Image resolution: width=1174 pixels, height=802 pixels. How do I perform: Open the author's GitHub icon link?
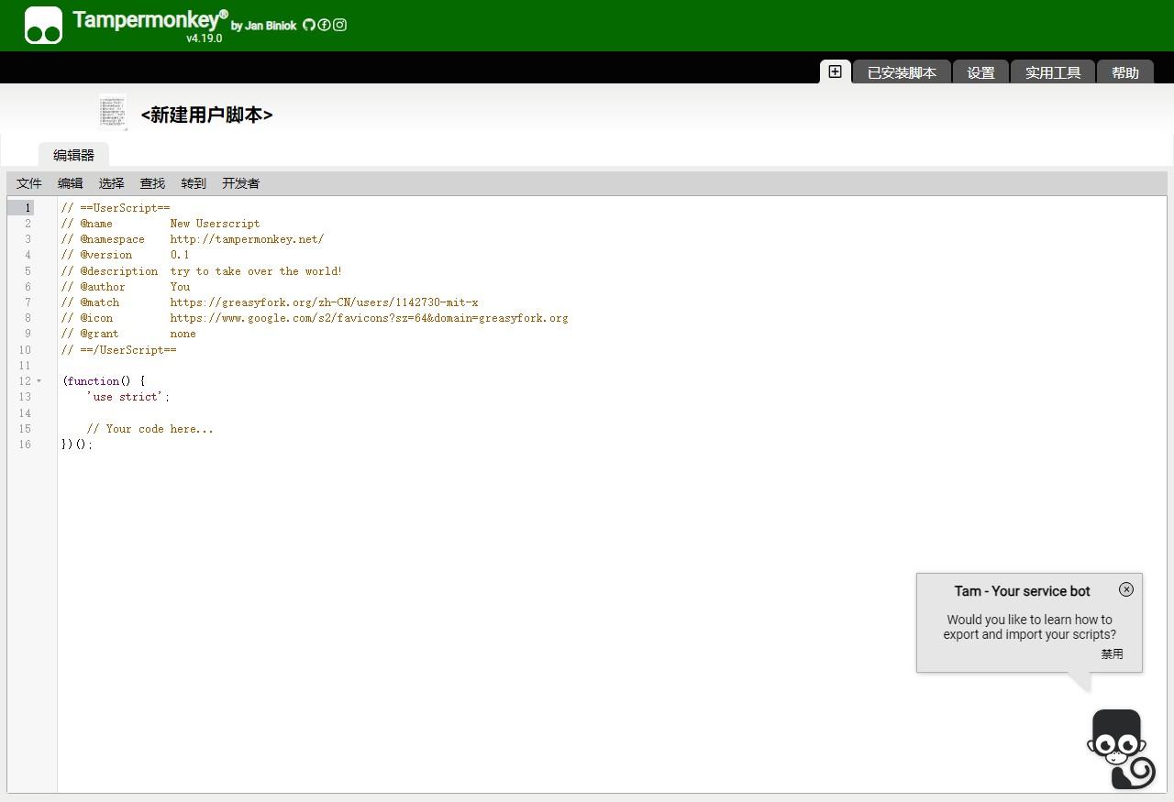[309, 25]
